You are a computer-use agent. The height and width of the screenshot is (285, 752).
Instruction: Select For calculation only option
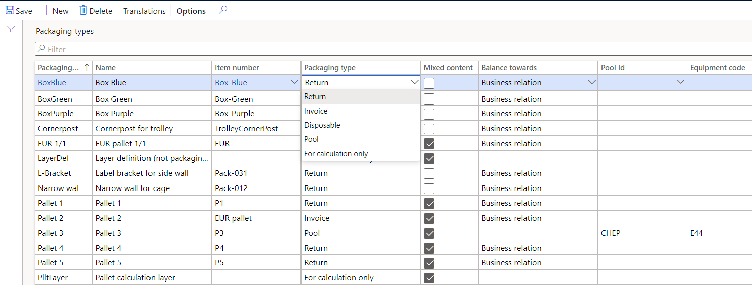(336, 154)
